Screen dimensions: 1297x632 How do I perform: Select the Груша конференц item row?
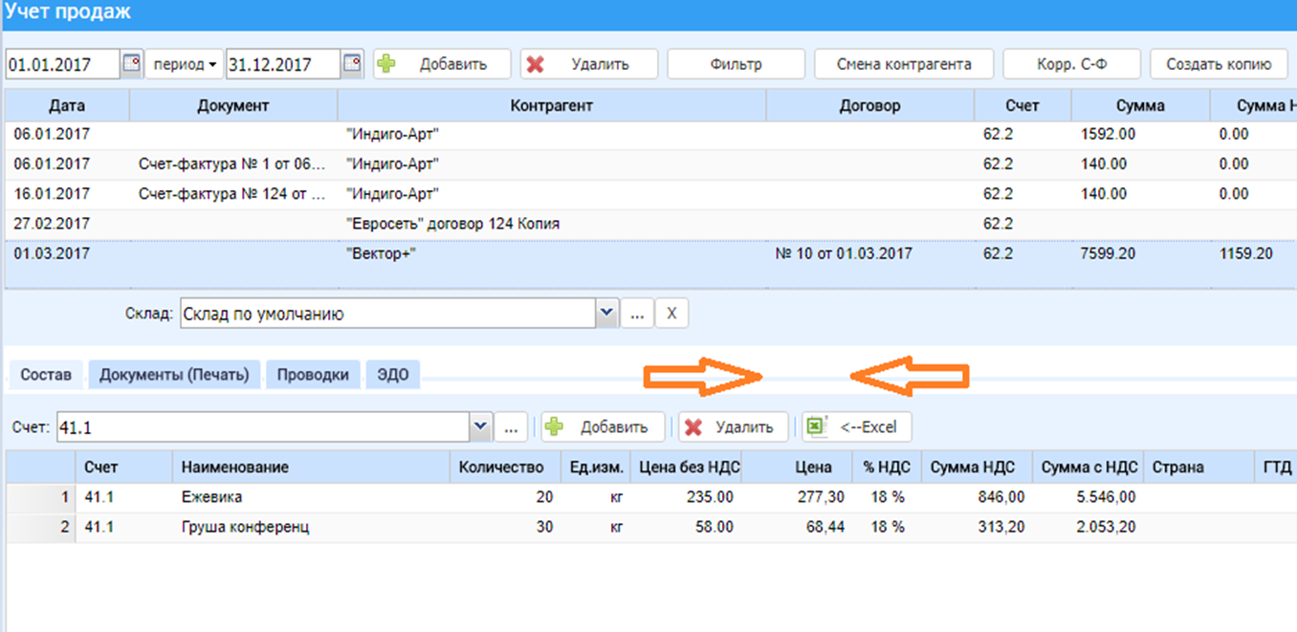[x=650, y=528]
